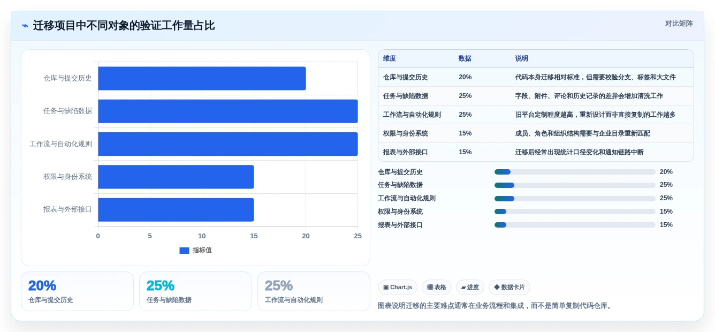Select table row cell 工作流与自动化规则

pyautogui.click(x=412, y=115)
